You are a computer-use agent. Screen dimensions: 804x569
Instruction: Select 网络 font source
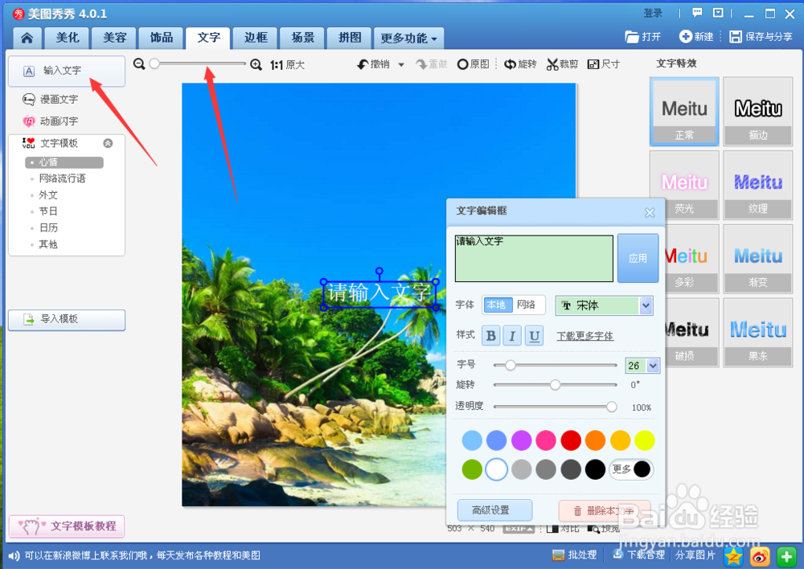point(526,305)
